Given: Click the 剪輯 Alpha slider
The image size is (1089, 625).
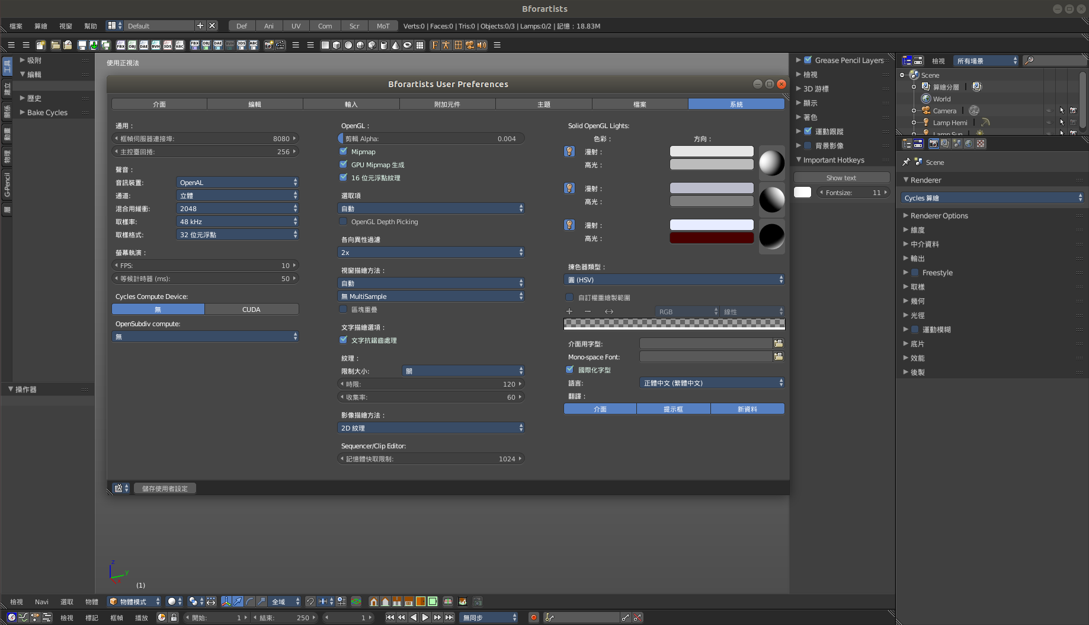Looking at the screenshot, I should coord(431,138).
